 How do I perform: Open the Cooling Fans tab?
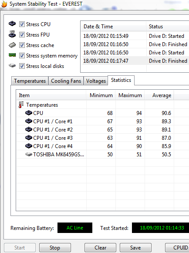(x=66, y=81)
